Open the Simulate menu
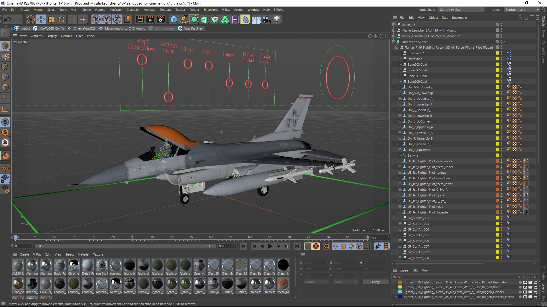 pos(165,10)
